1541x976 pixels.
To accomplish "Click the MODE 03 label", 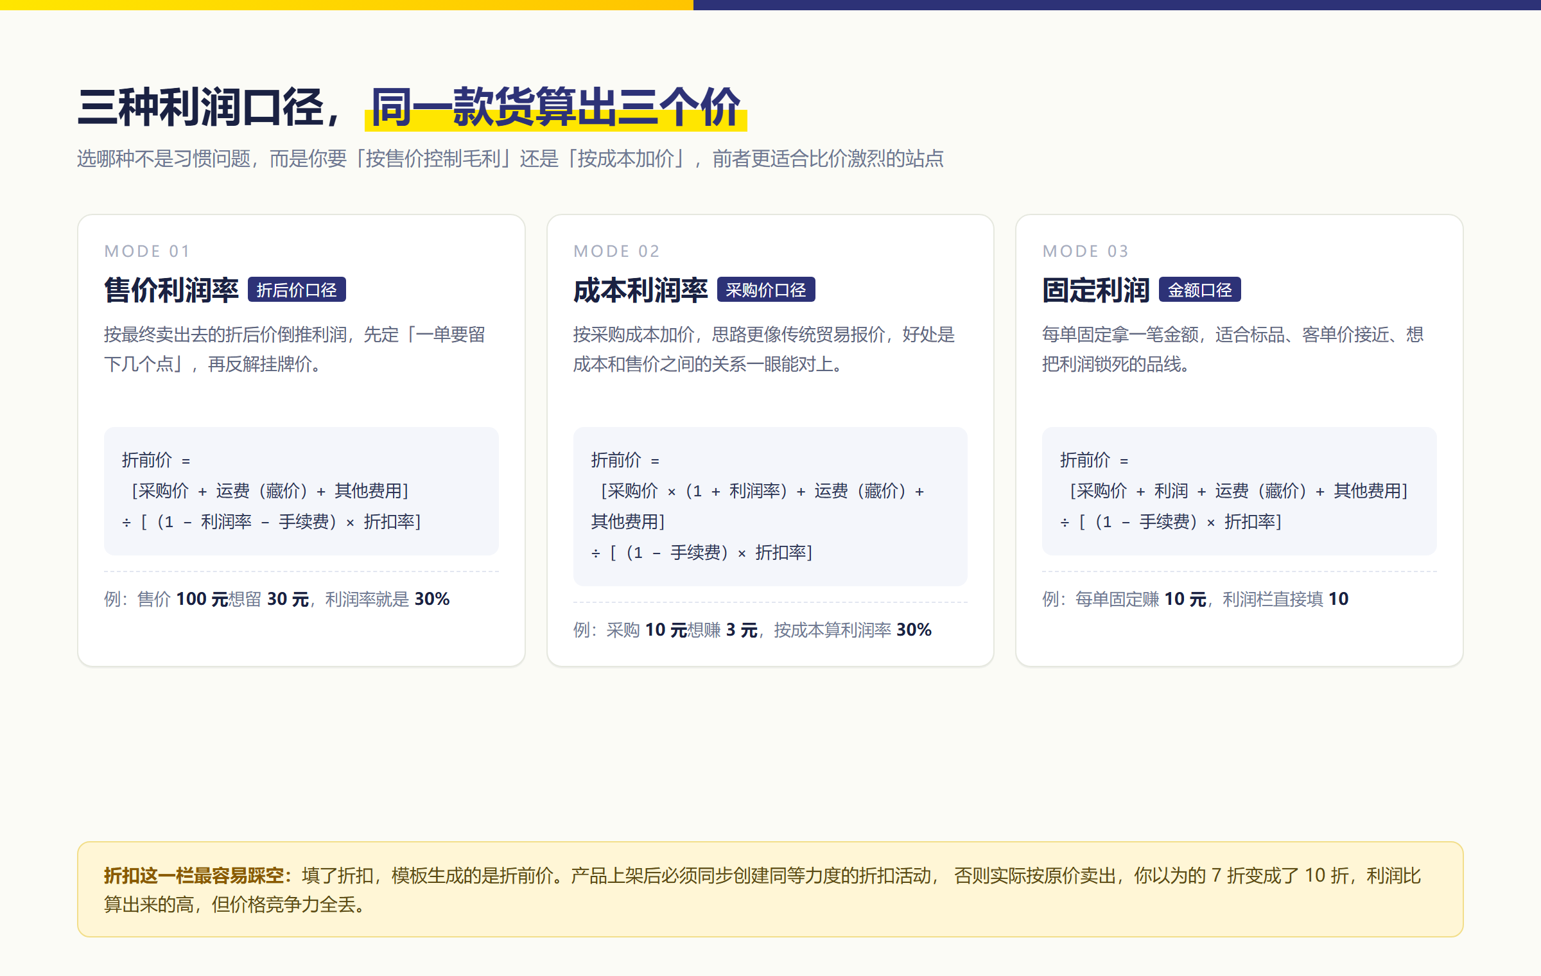I will (1085, 251).
